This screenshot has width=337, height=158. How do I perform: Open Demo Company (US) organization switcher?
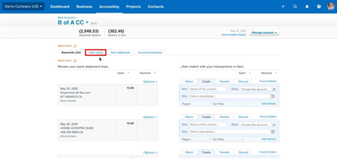tap(23, 7)
